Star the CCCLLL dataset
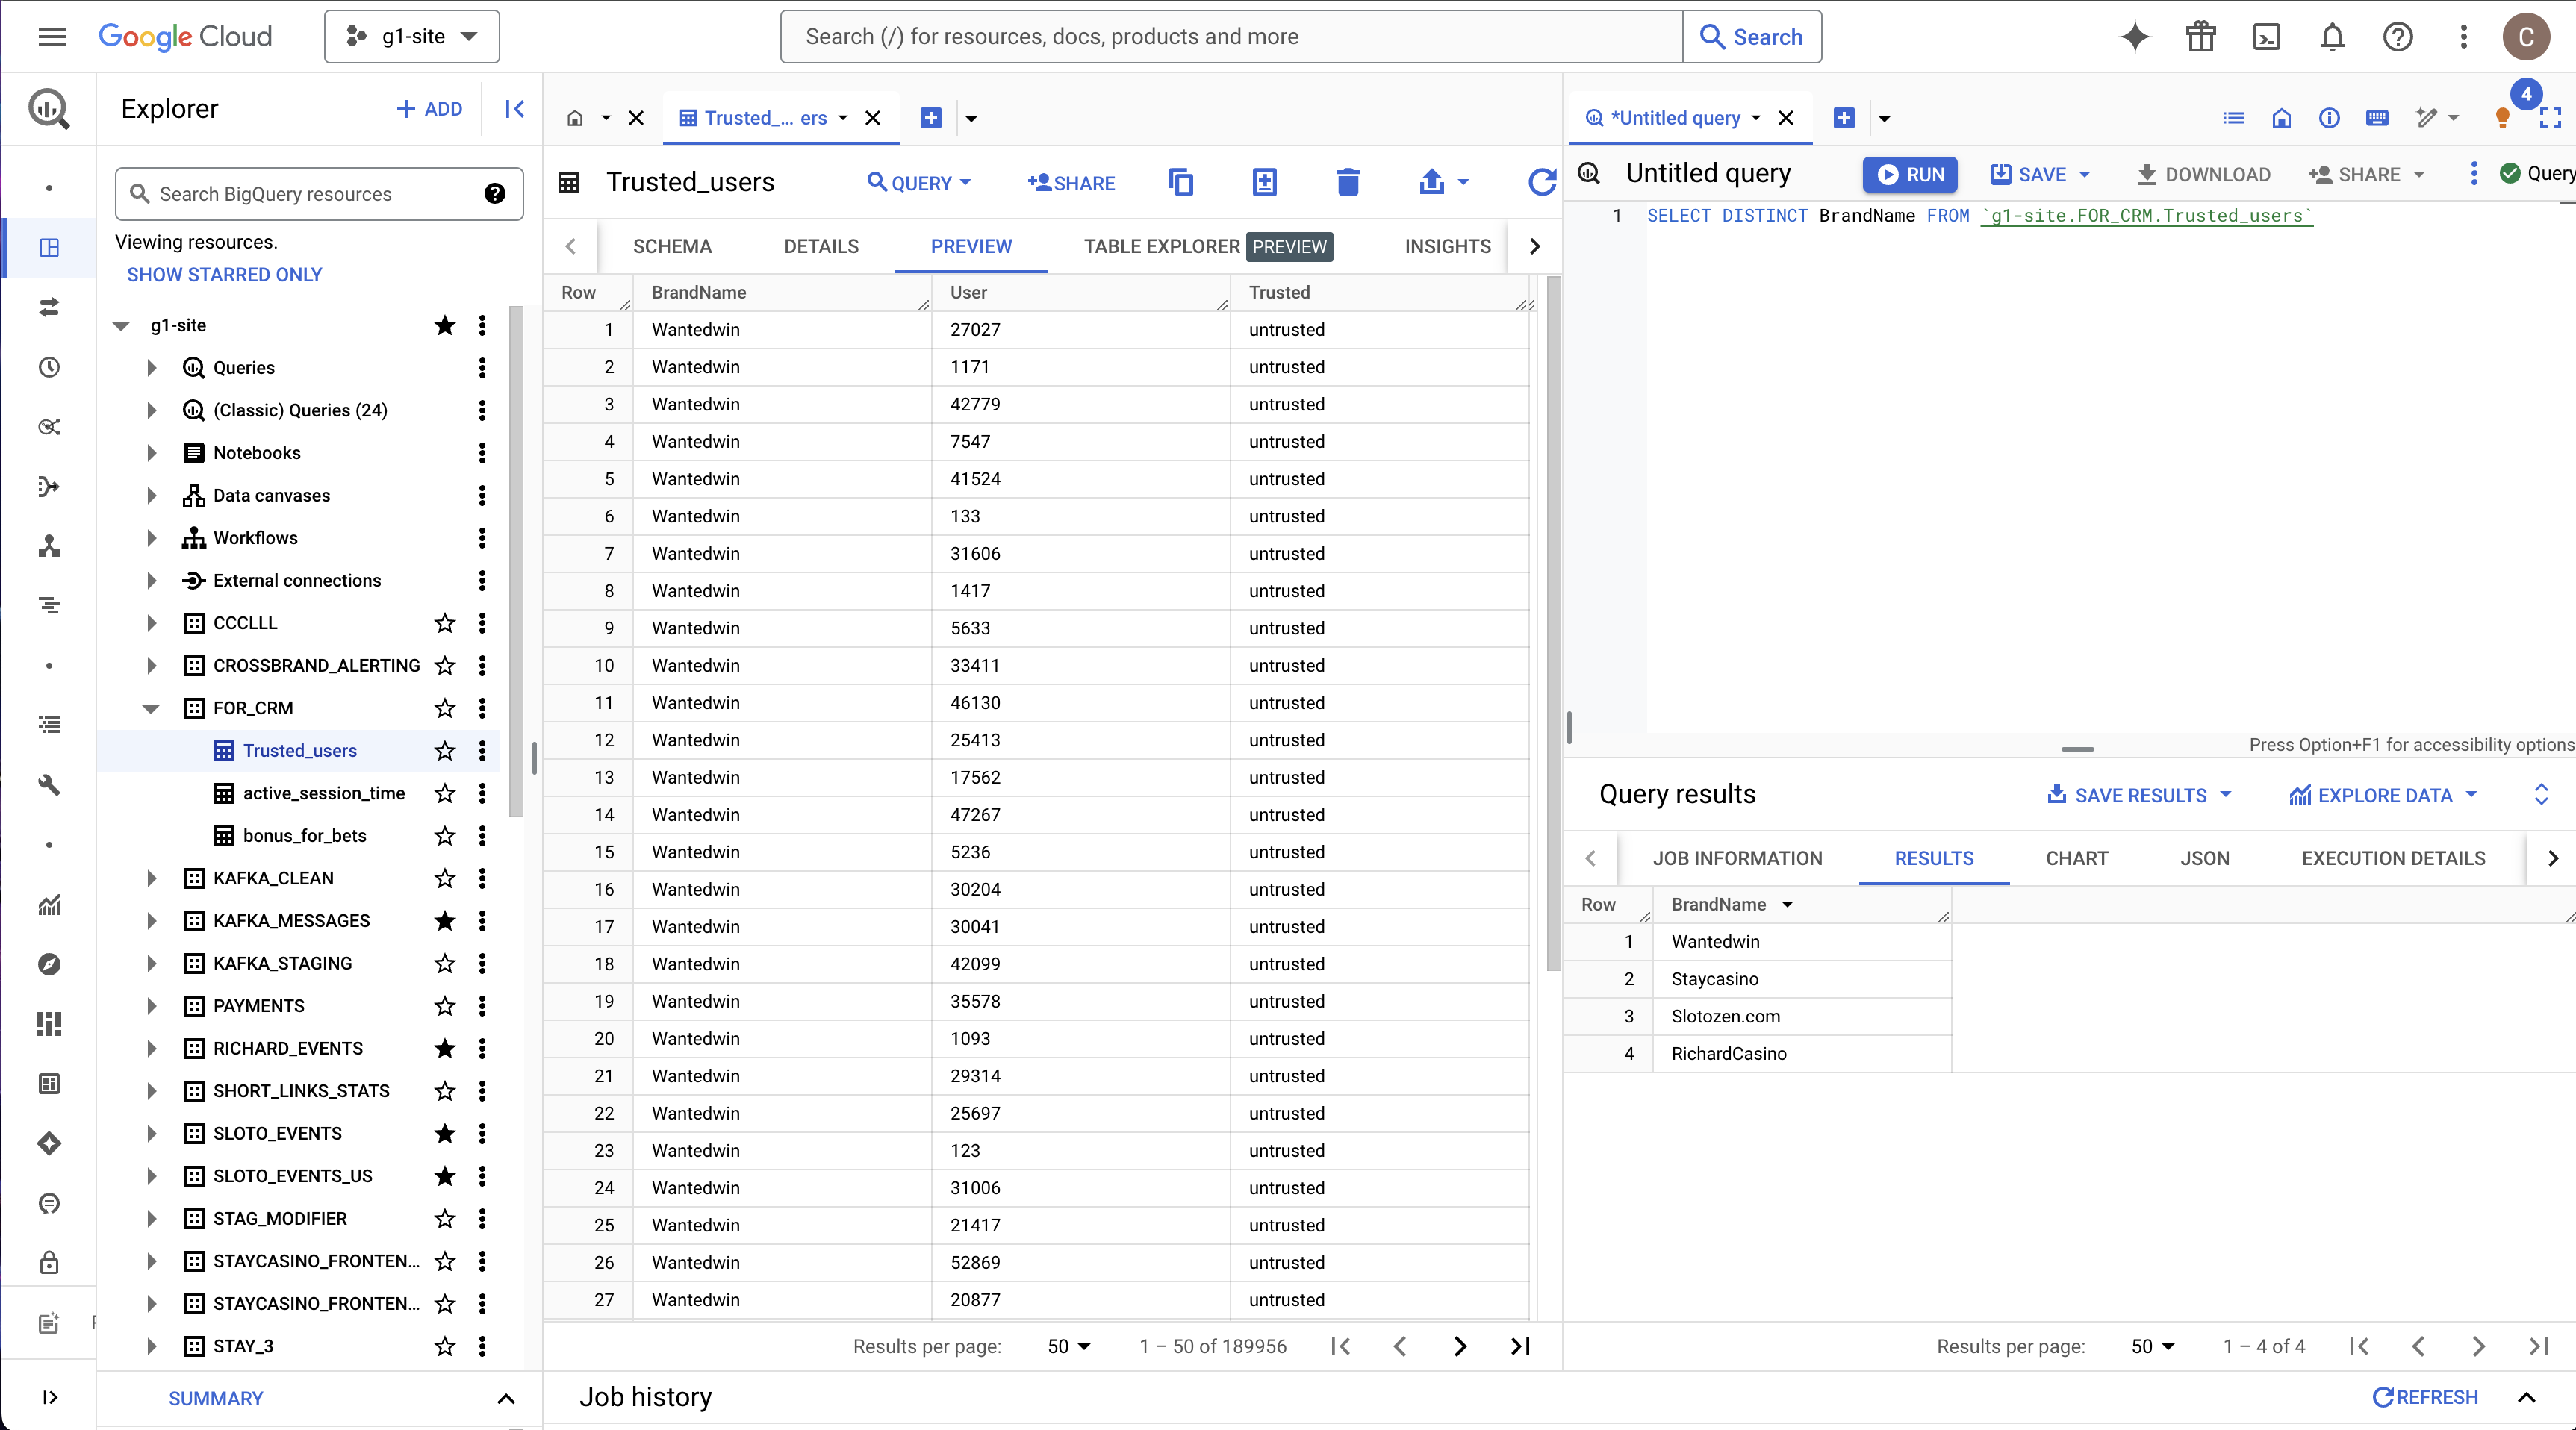2576x1430 pixels. tap(445, 623)
